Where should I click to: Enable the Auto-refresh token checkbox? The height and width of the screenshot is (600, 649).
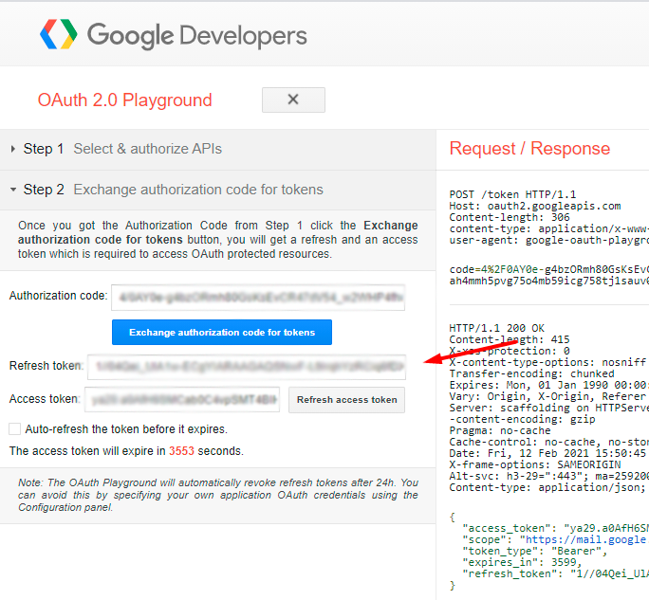14,429
